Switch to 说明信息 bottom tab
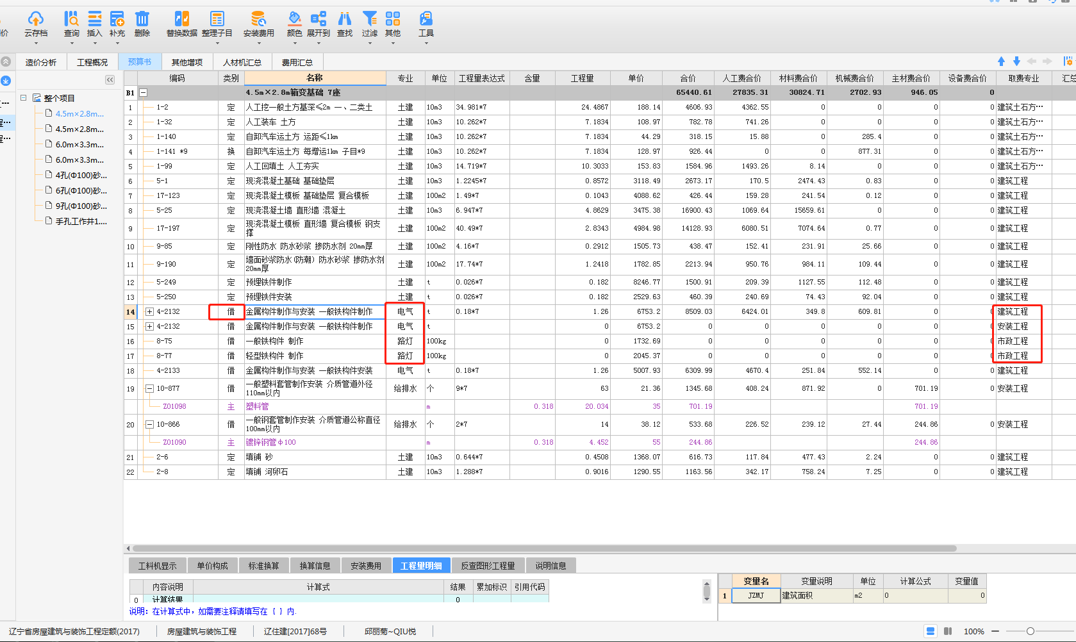This screenshot has width=1076, height=642. click(x=551, y=566)
